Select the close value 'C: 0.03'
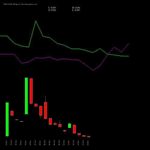Screen dimensions: 150x150 point(52,8)
